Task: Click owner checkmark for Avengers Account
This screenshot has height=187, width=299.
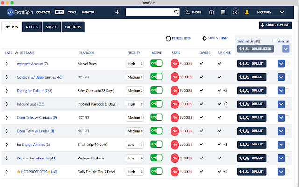Action: (201, 64)
